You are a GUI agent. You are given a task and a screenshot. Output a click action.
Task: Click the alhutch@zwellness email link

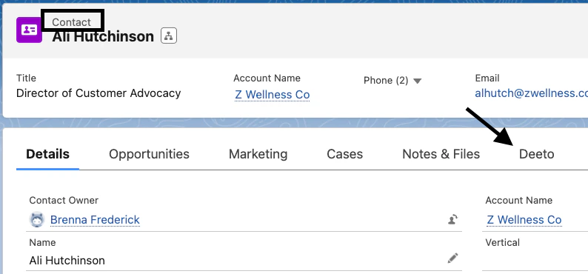coord(532,93)
